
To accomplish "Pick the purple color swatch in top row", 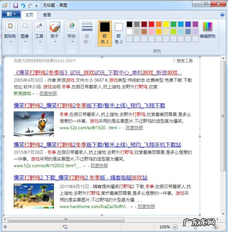I will pyautogui.click(x=195, y=24).
